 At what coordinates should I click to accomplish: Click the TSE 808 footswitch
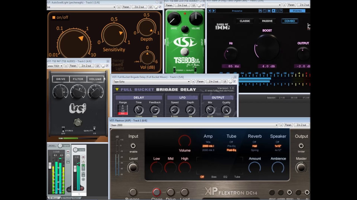coord(184,52)
